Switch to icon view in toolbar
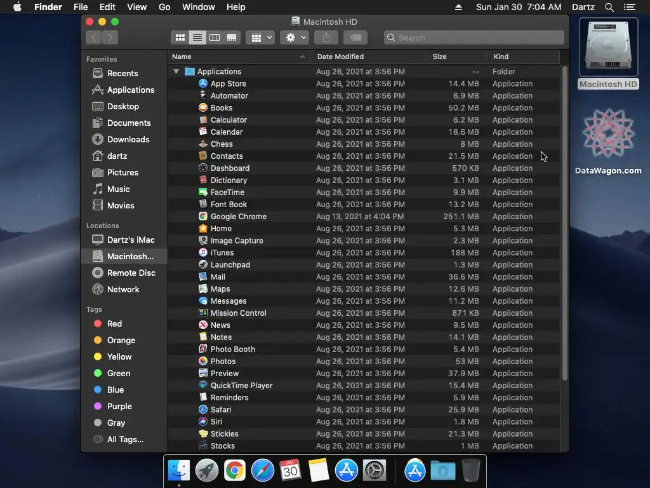This screenshot has height=488, width=650. (180, 37)
